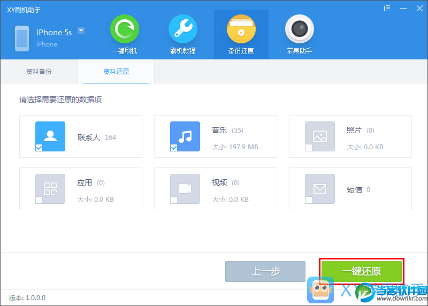The image size is (428, 306).
Task: Click the version text 版本: 1.0.0.0
Action: pyautogui.click(x=27, y=298)
